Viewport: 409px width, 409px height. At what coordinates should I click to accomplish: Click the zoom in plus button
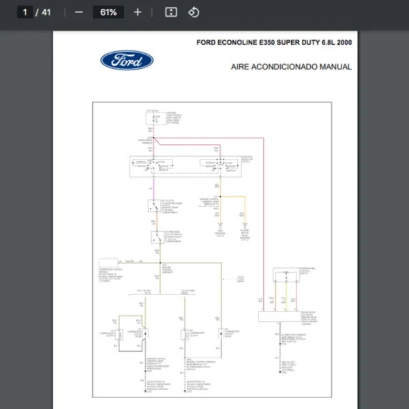138,12
